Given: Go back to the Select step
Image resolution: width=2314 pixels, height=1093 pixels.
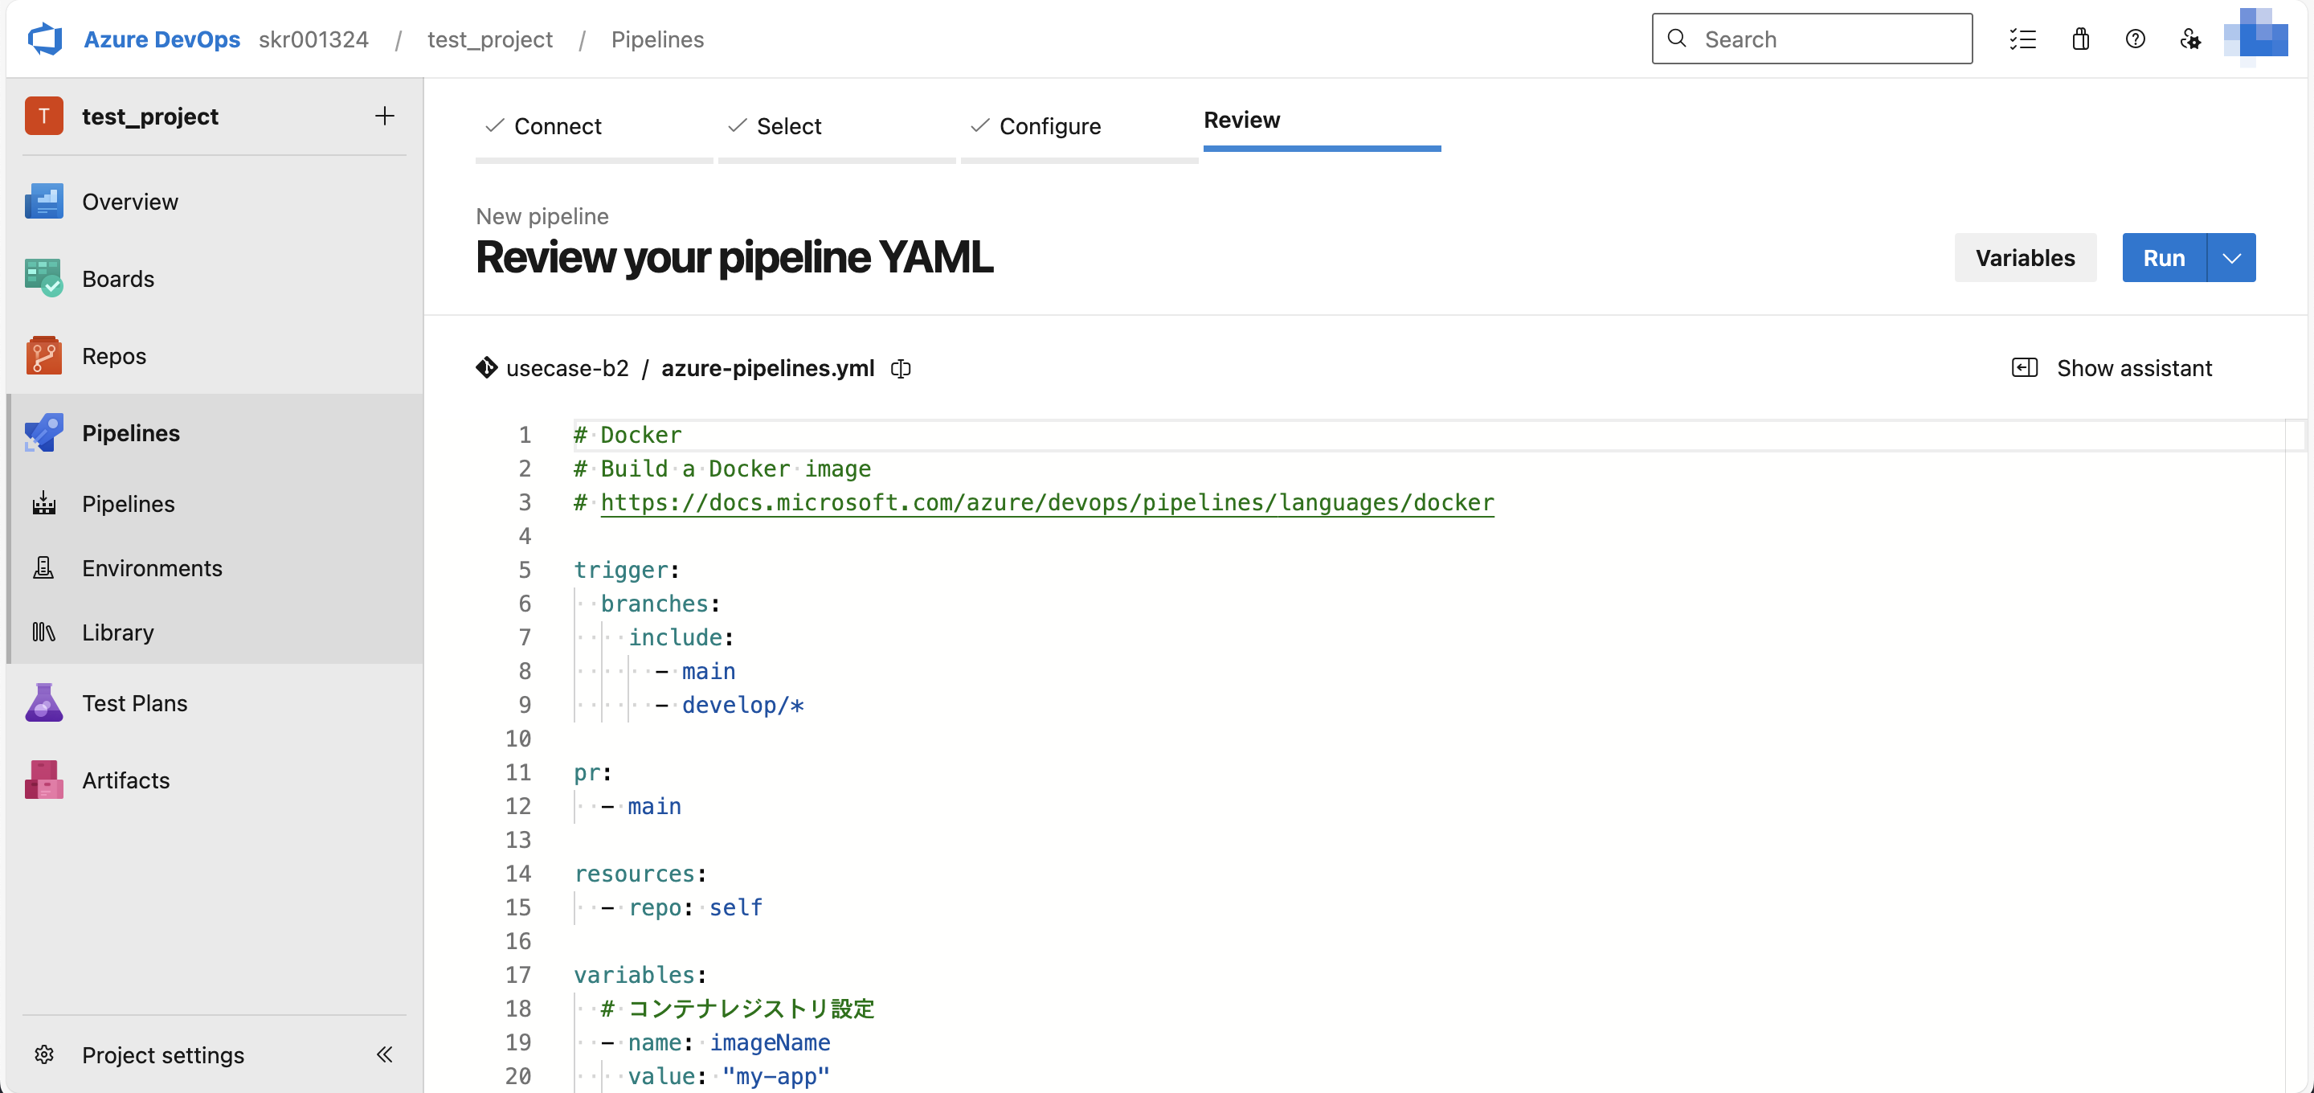Looking at the screenshot, I should click(789, 126).
